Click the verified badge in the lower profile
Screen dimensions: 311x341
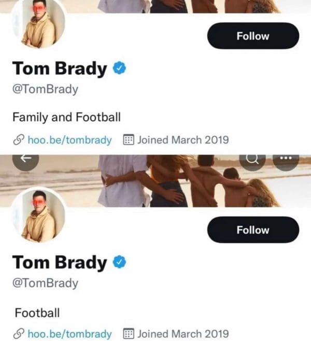[x=119, y=262]
